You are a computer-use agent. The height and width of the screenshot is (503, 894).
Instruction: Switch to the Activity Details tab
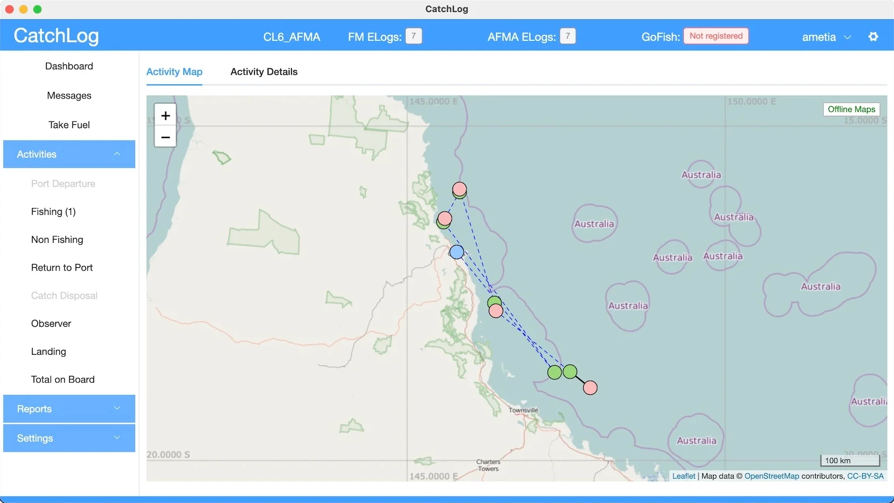pyautogui.click(x=264, y=72)
